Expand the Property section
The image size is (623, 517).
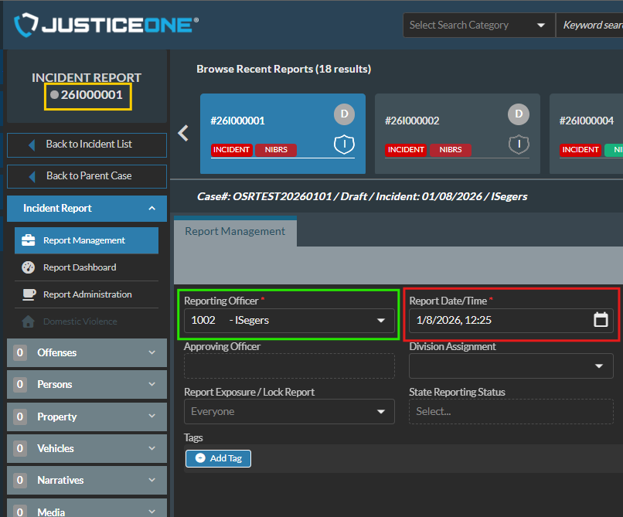(x=87, y=417)
